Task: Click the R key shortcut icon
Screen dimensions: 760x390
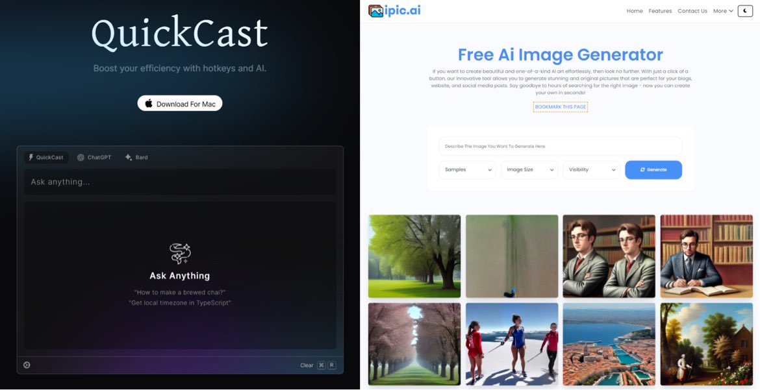Action: click(x=331, y=365)
